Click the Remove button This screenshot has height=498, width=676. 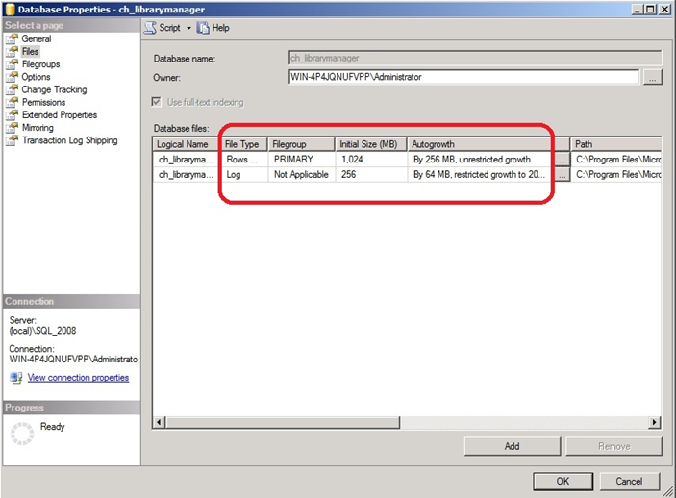click(613, 446)
